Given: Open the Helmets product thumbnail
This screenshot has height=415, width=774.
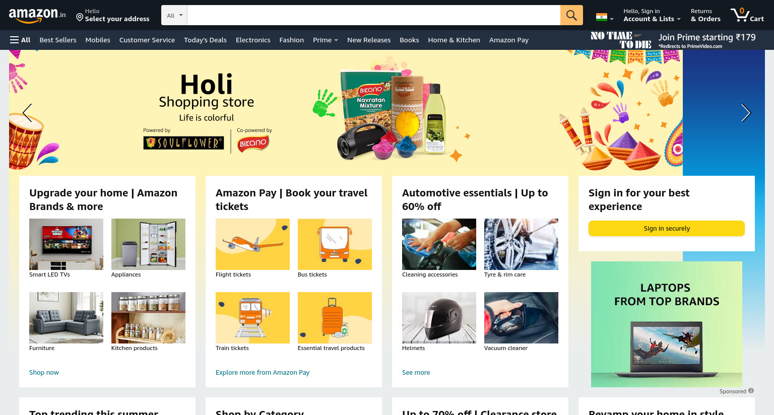Looking at the screenshot, I should point(439,318).
